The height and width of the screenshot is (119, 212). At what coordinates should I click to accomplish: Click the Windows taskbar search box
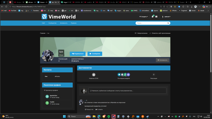(79, 116)
